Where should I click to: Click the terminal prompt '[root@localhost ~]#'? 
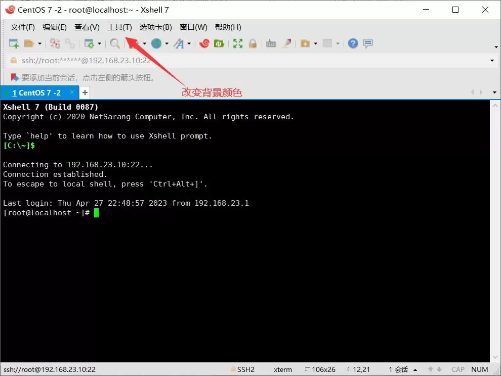47,213
